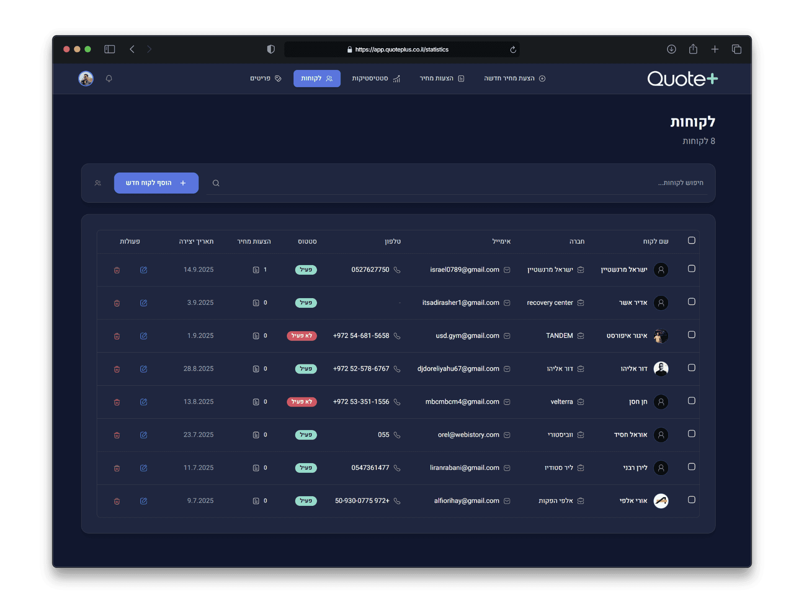Click the דור אליהו customer avatar
This screenshot has width=804, height=603.
[x=661, y=369]
